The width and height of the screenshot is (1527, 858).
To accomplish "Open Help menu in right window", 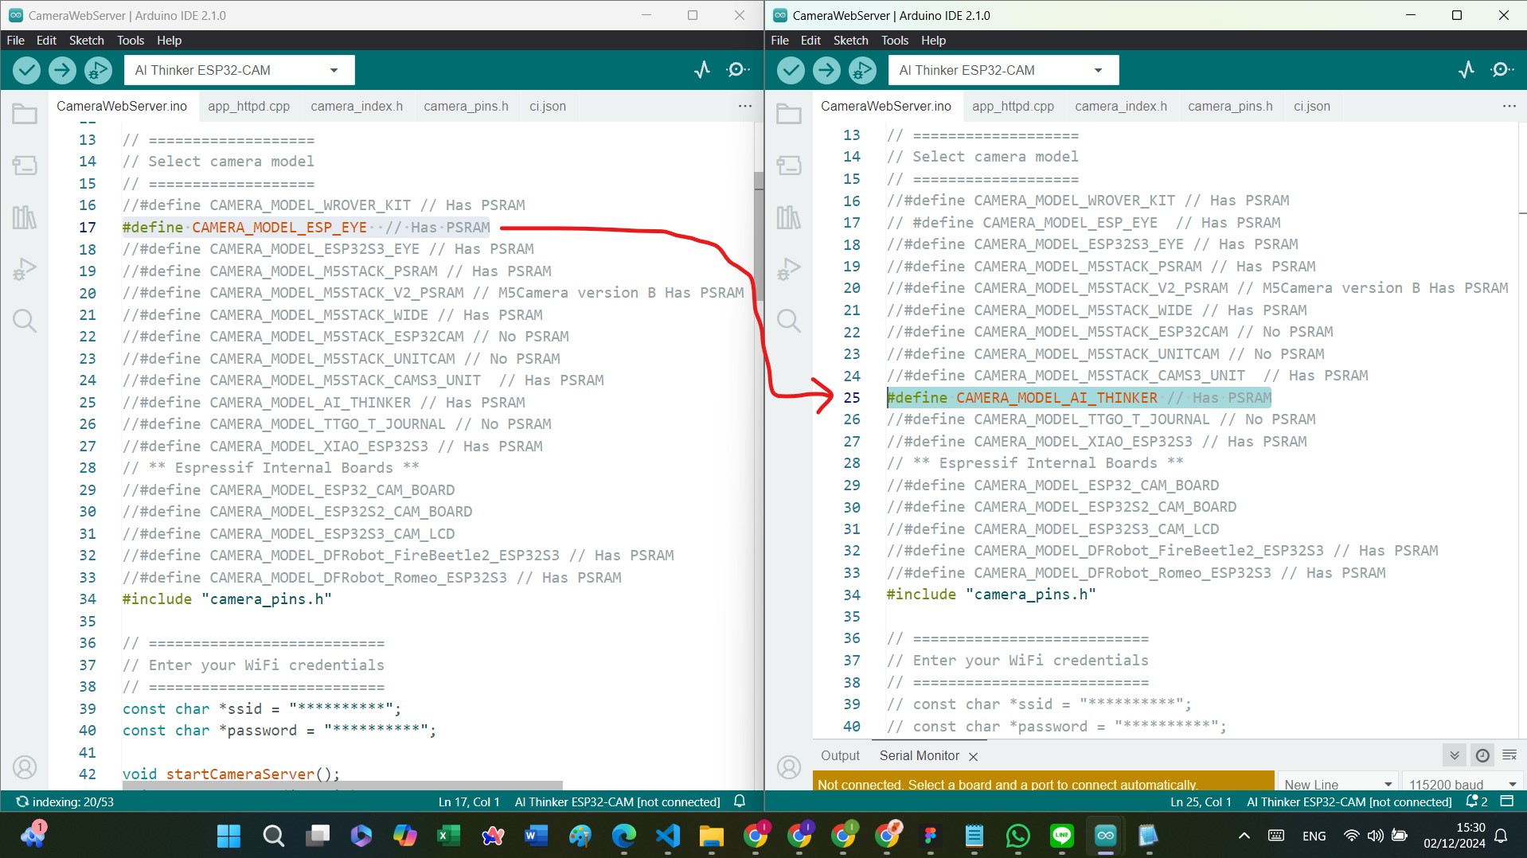I will (x=933, y=40).
